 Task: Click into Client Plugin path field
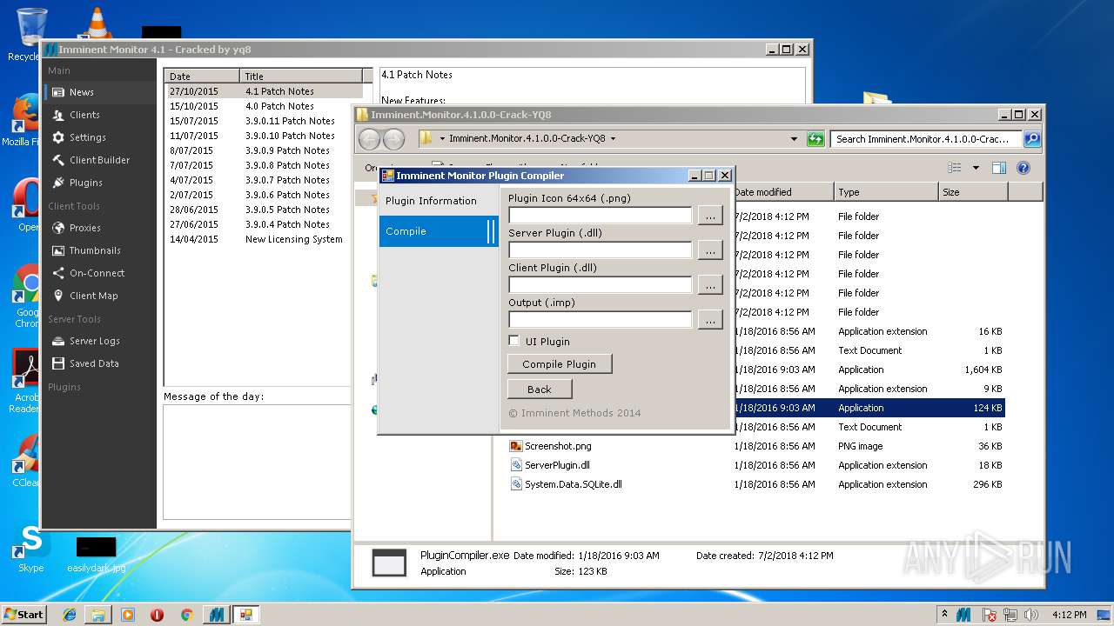(x=601, y=284)
